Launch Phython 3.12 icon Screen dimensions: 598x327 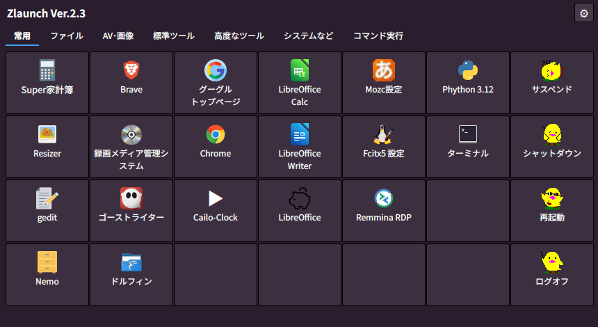[x=468, y=70]
